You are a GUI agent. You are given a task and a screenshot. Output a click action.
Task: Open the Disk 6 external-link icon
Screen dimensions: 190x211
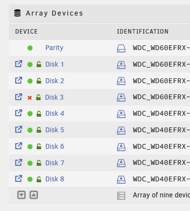click(x=18, y=146)
